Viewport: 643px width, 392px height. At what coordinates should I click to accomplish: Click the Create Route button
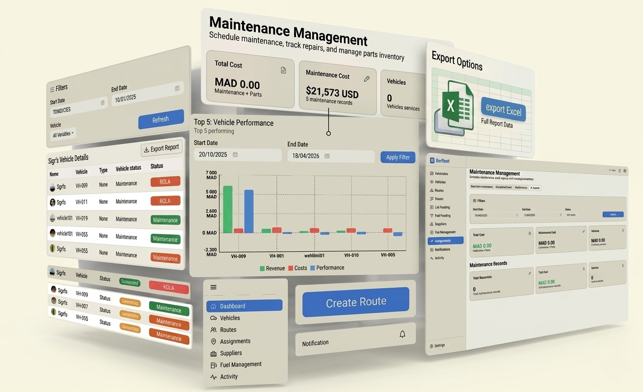click(356, 302)
